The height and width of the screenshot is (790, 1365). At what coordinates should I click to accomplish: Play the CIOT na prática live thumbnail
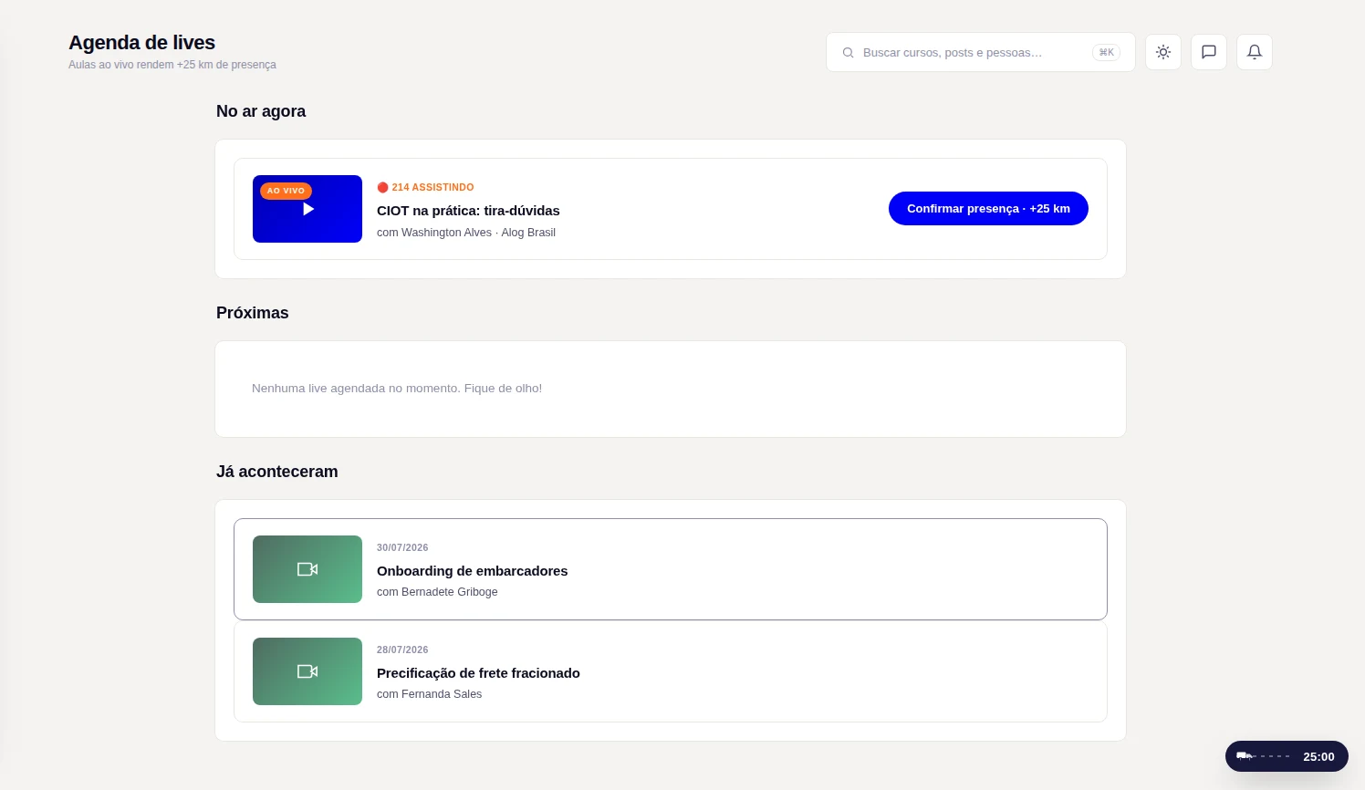pos(307,209)
